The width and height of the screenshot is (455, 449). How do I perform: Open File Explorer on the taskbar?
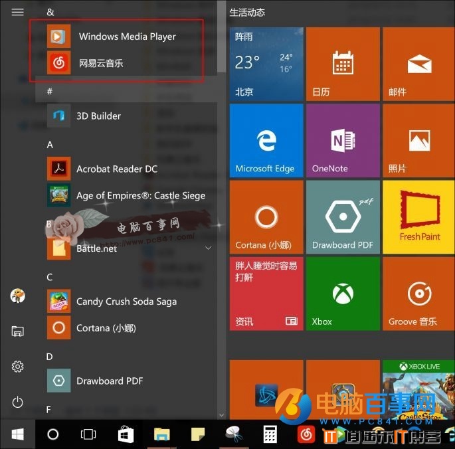[x=161, y=434]
